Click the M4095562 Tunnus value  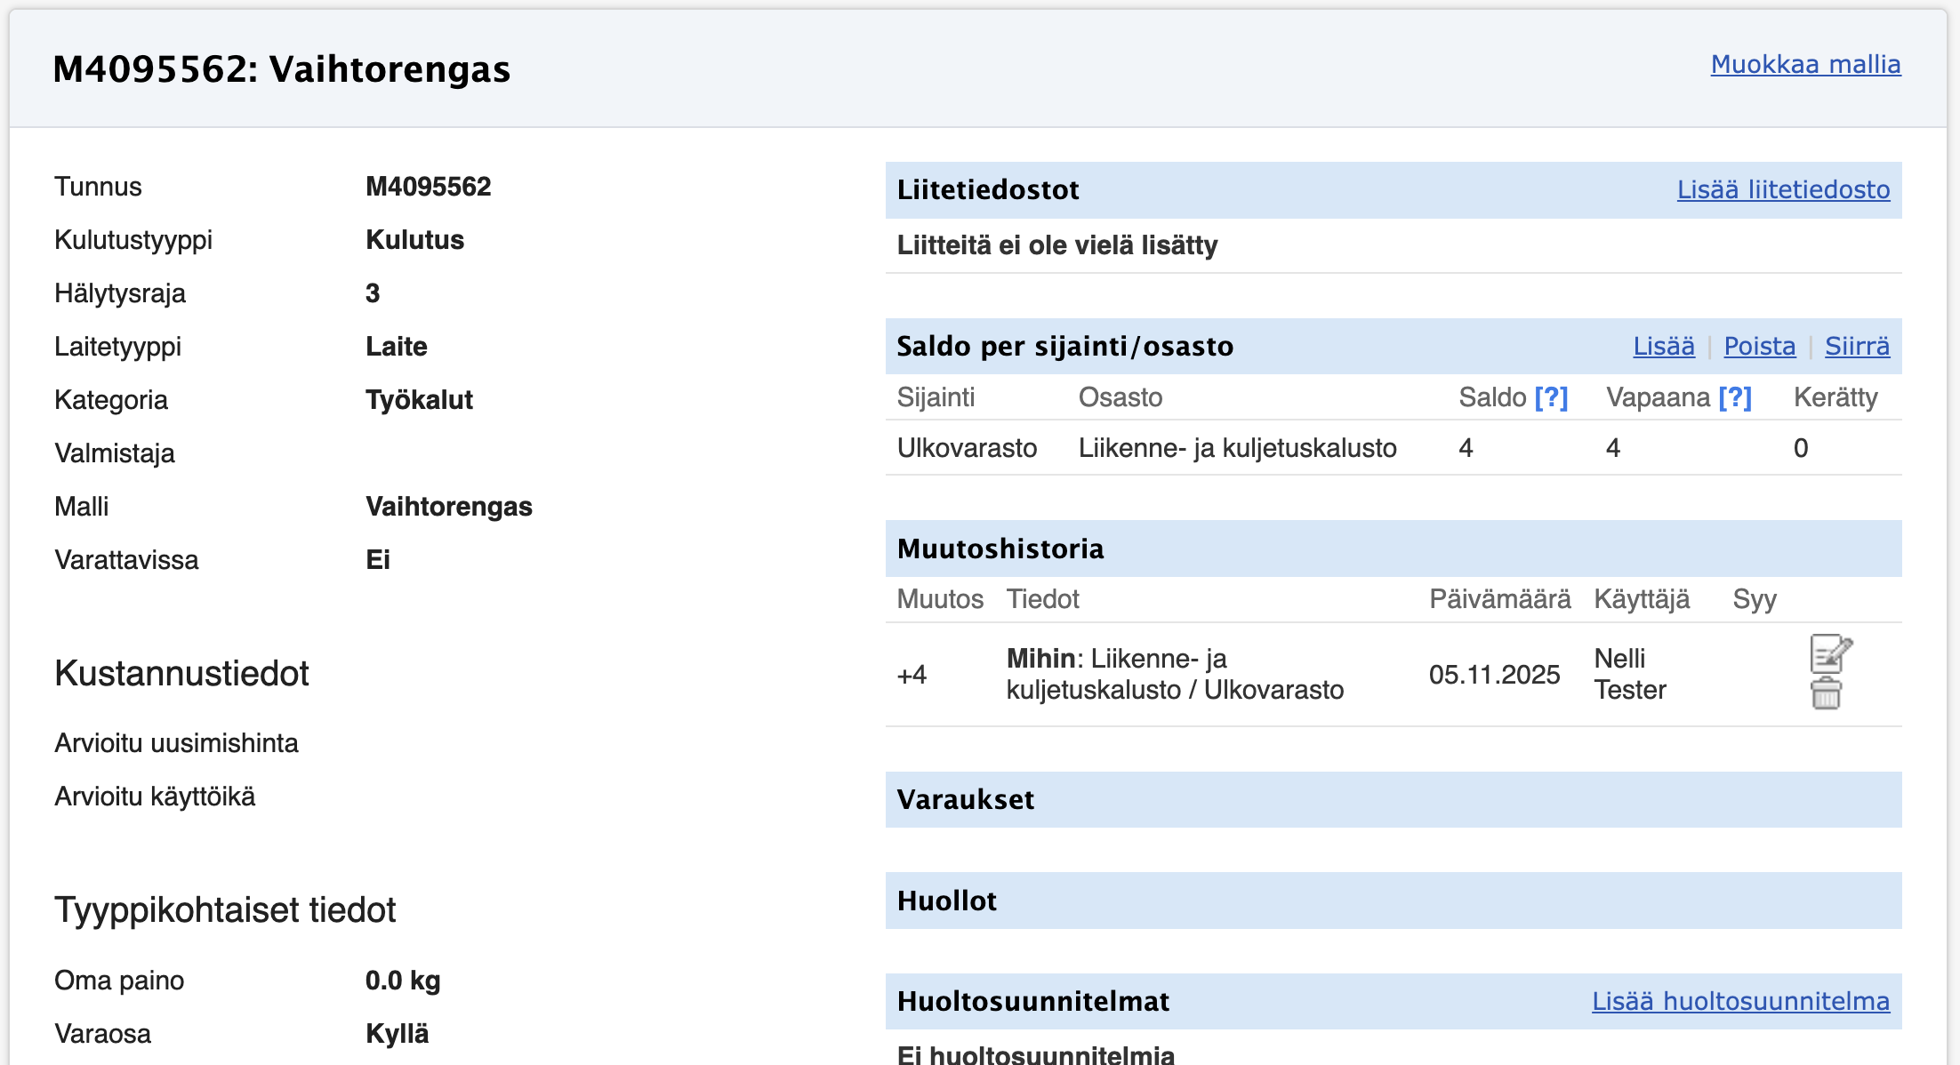point(428,187)
